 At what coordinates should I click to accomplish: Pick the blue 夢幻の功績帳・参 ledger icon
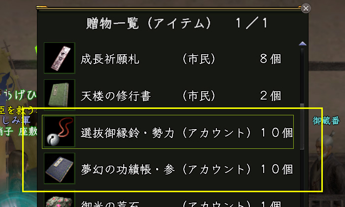coord(59,169)
